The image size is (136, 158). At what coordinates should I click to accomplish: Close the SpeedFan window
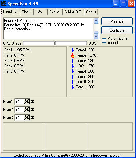tap(131, 4)
